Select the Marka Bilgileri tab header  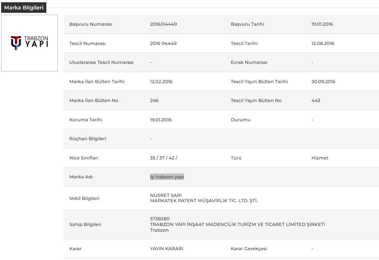[24, 8]
